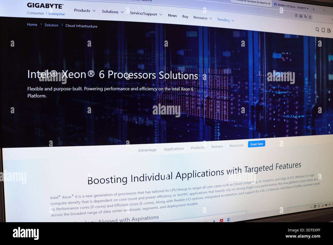
Task: Open Adobe Acrobat from the taskbar
Action: (221, 220)
